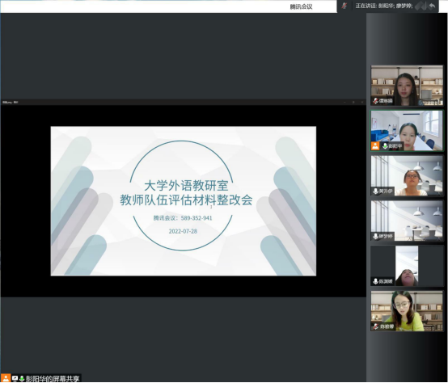Image resolution: width=448 pixels, height=383 pixels.
Task: Click the orange person icon at bottom left
Action: coord(6,378)
